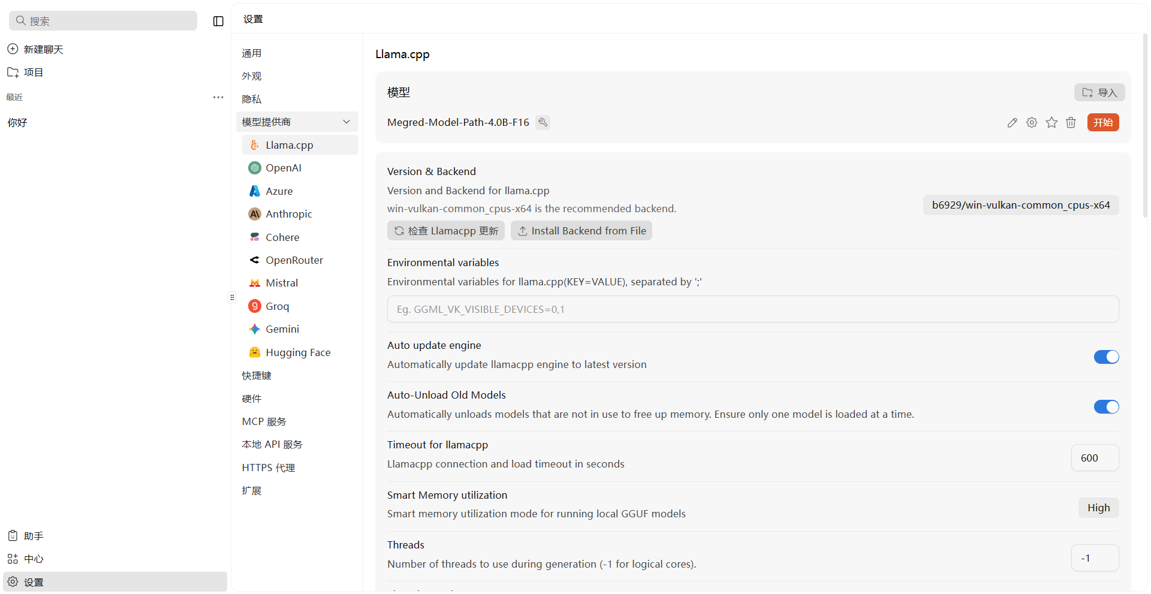1151x594 pixels.
Task: Click the Timeout for llamacpp 600 field
Action: pyautogui.click(x=1095, y=458)
